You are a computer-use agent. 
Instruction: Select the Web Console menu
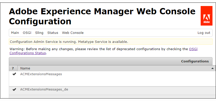pos(73,33)
